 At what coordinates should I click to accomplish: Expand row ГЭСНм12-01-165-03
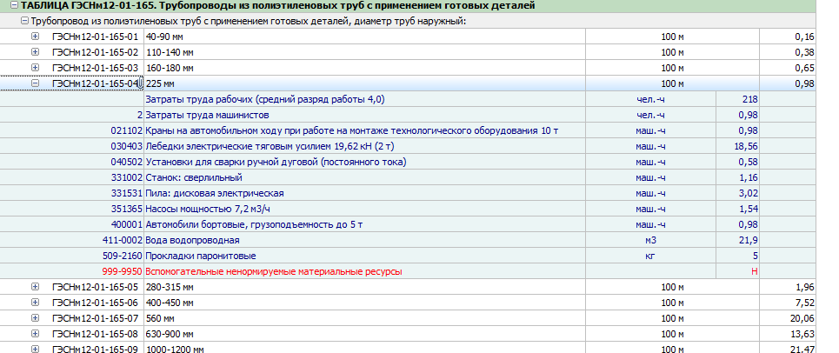click(x=36, y=68)
